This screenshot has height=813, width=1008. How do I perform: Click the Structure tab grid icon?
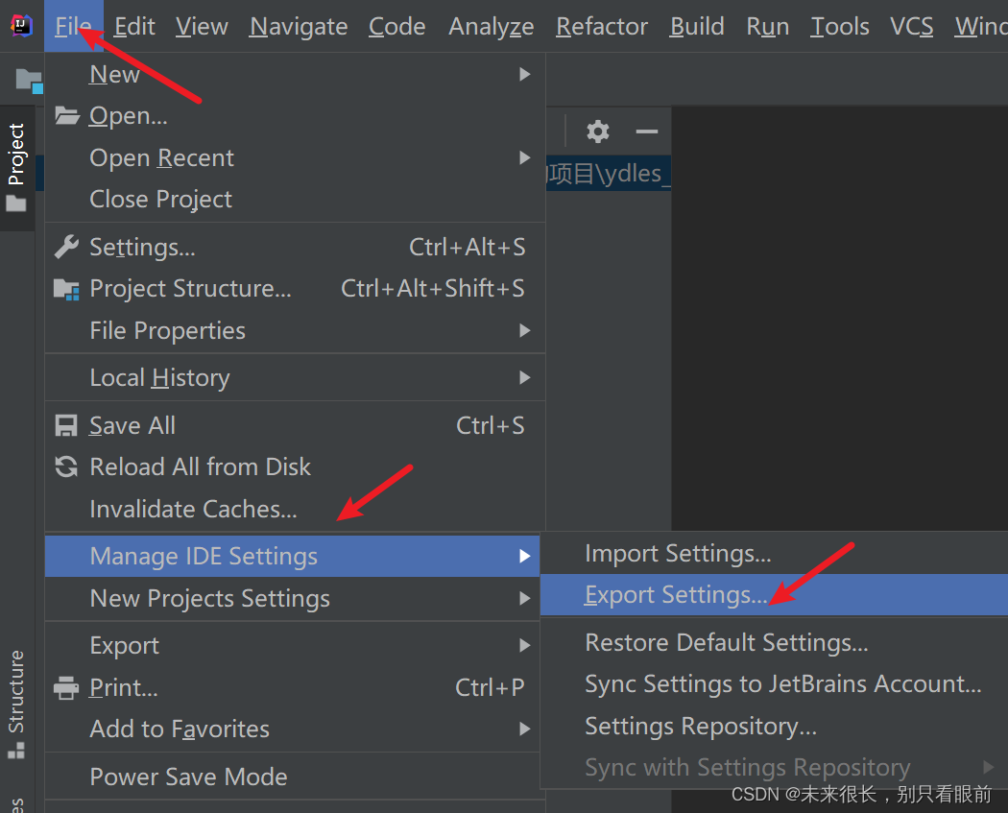click(x=16, y=750)
